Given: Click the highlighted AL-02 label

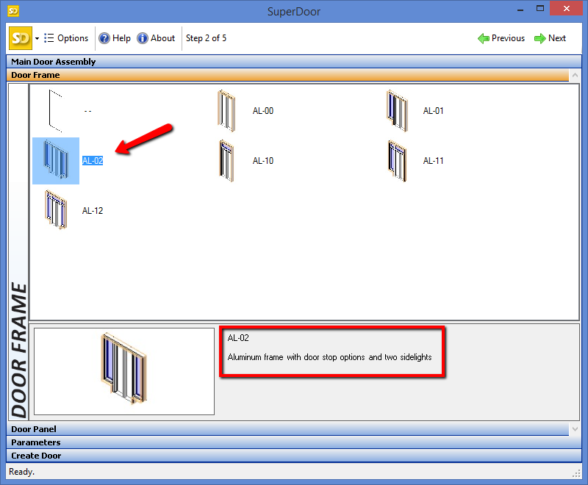Looking at the screenshot, I should point(93,161).
